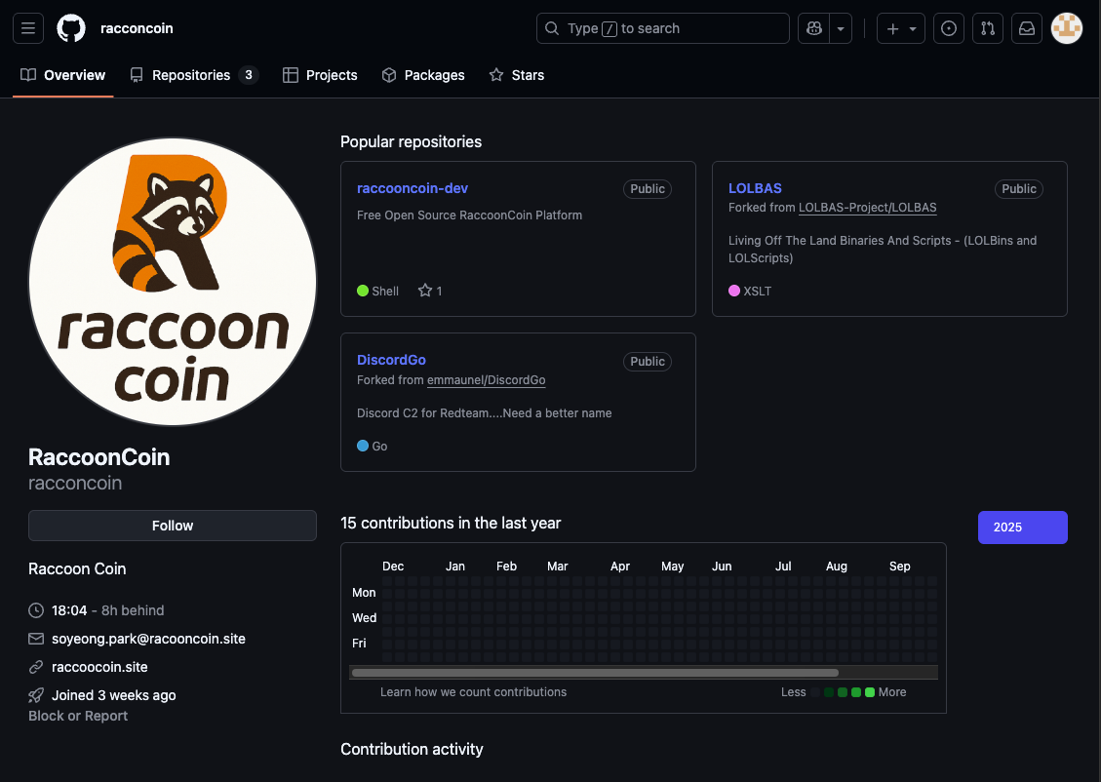
Task: Click the RaccoonCoin profile avatar
Action: [x=172, y=282]
